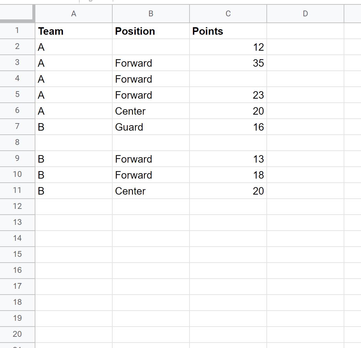Select empty cell B2

pyautogui.click(x=151, y=47)
